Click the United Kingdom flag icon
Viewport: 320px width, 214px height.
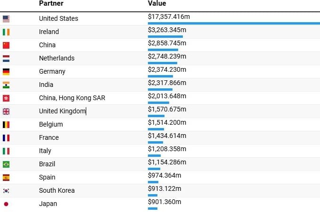pyautogui.click(x=6, y=111)
